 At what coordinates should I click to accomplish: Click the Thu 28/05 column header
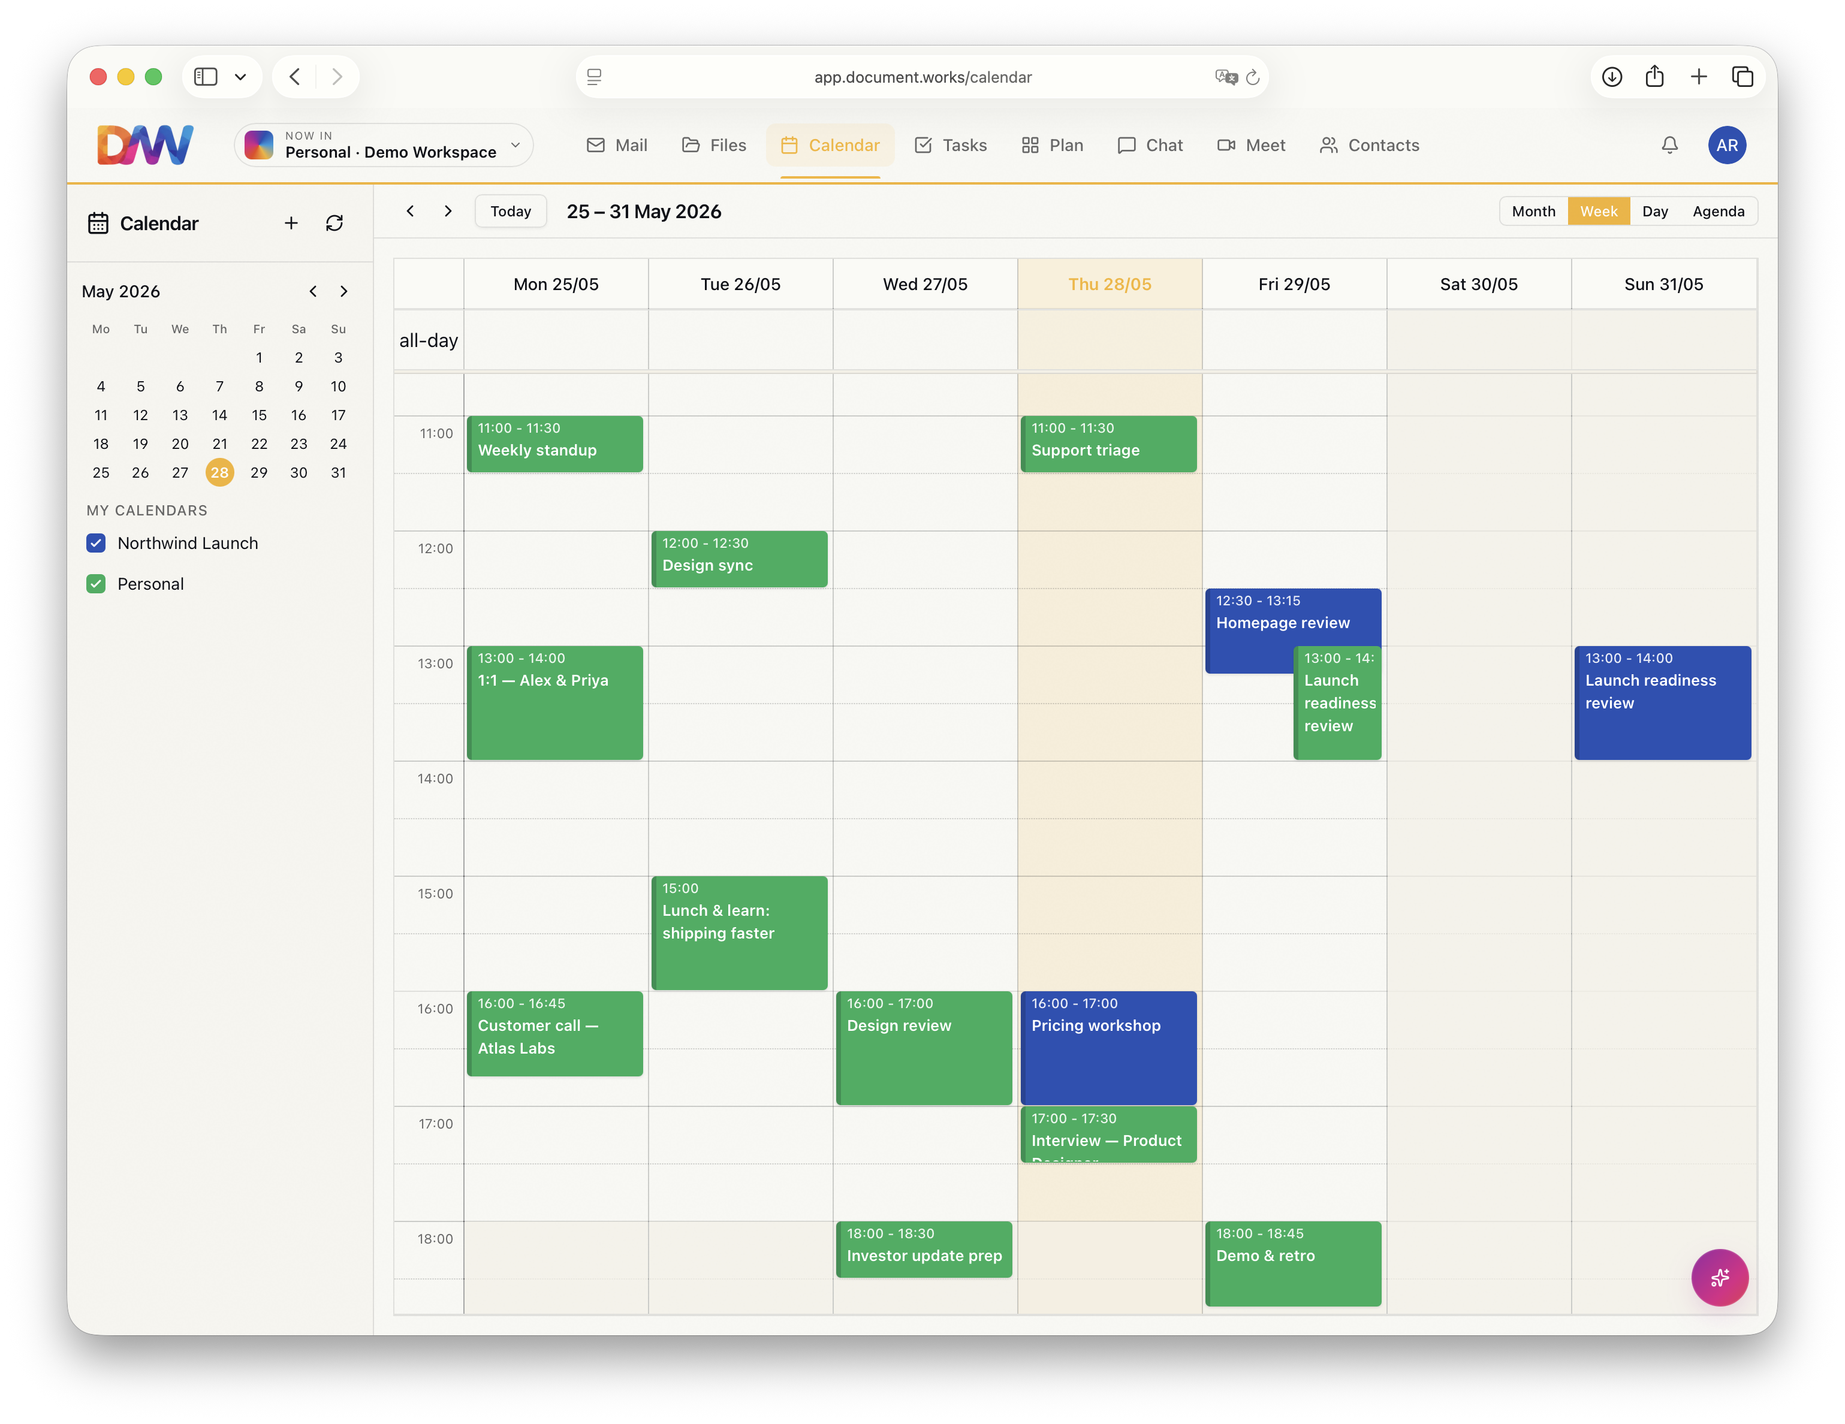click(1109, 285)
